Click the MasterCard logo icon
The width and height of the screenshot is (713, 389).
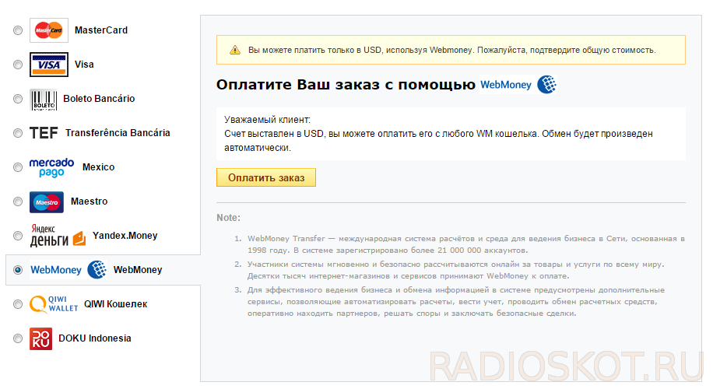49,30
